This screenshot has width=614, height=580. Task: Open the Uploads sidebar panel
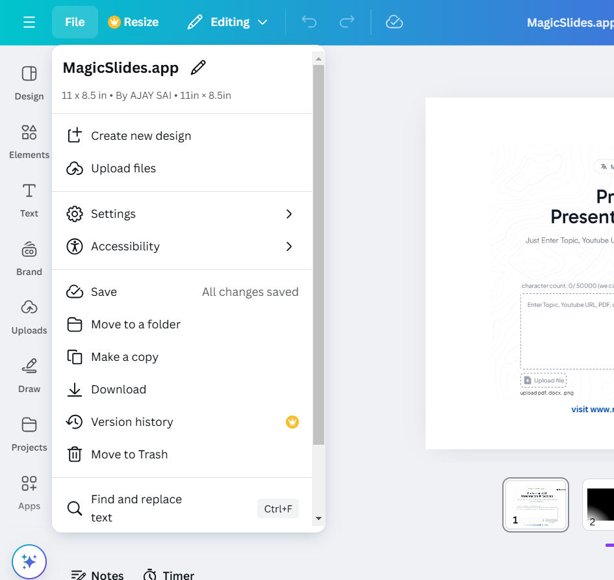[x=29, y=317]
